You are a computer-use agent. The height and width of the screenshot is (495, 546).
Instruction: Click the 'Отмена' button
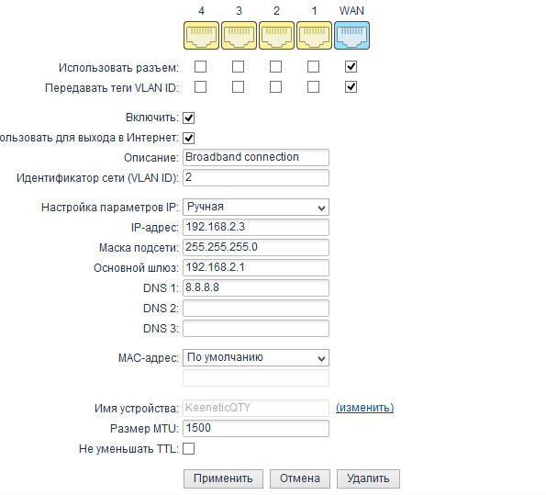tap(300, 478)
